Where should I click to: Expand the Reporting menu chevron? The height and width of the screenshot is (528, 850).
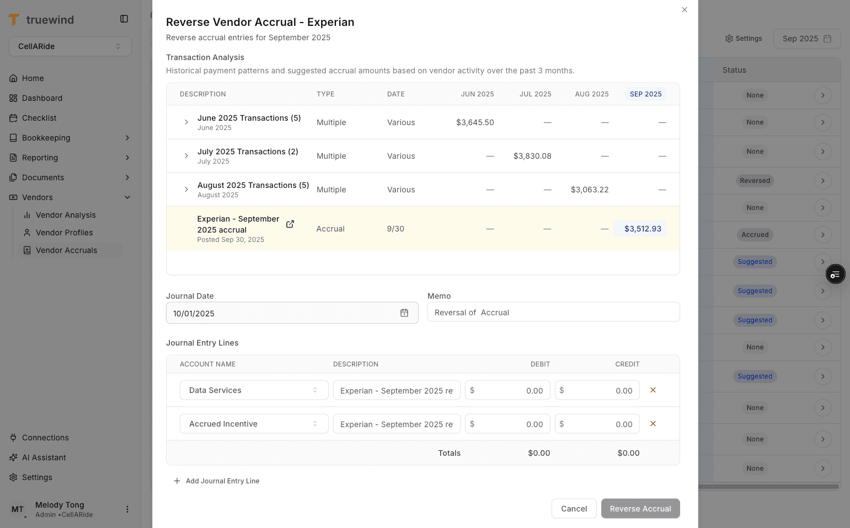(127, 158)
